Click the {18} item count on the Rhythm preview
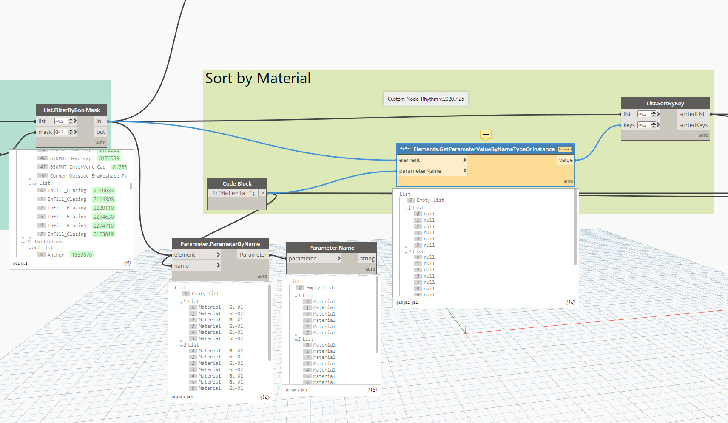728x423 pixels. click(570, 302)
